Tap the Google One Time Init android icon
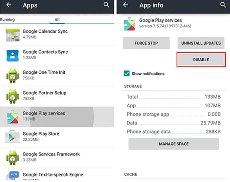Image resolution: width=230 pixels, height=182 pixels. coord(13,76)
